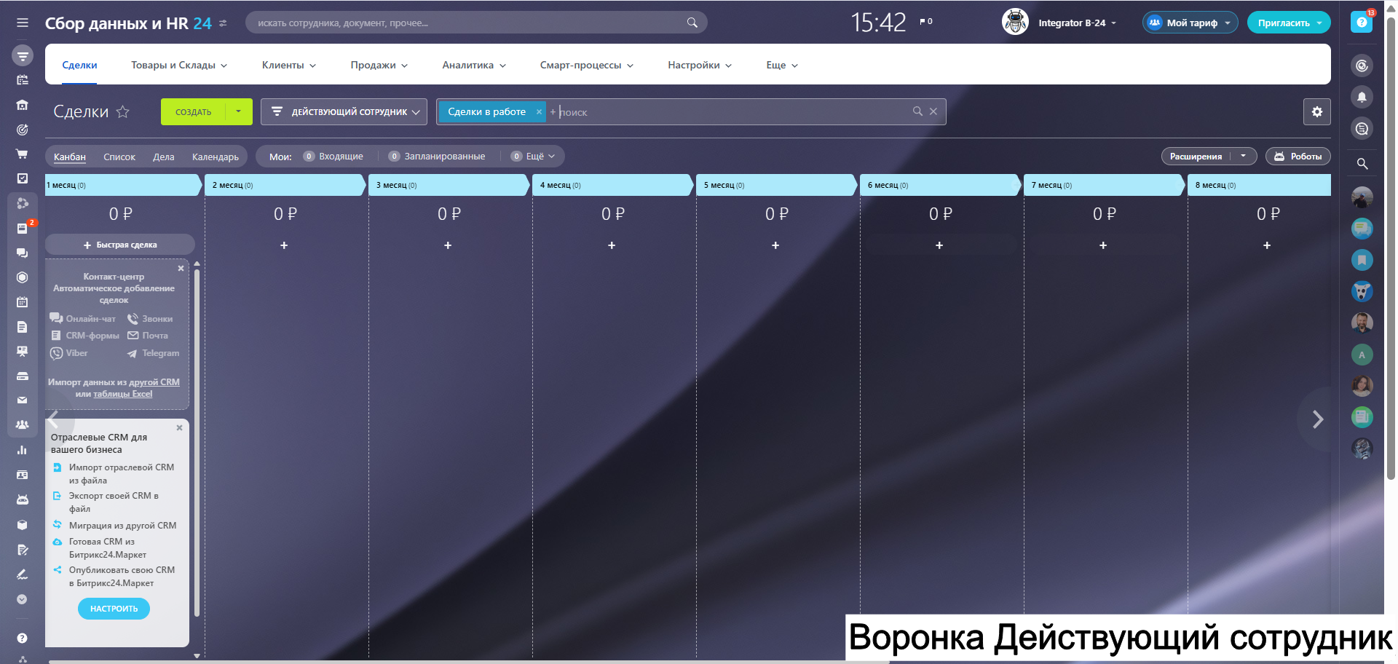Open the bookmark chat icon in right sidebar
Image resolution: width=1398 pixels, height=664 pixels.
(1362, 260)
